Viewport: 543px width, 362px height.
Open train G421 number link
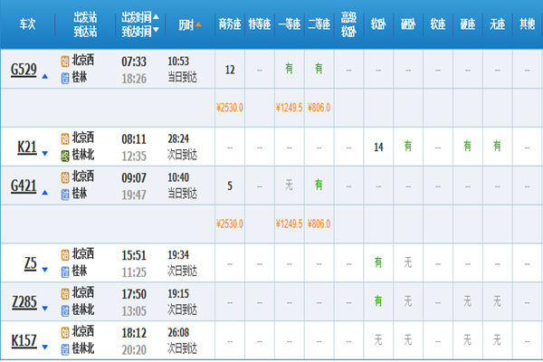coord(24,186)
